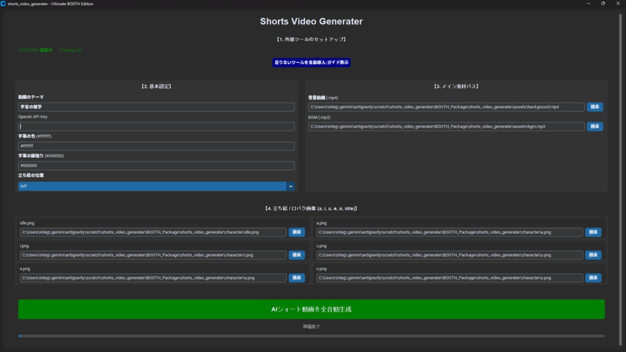Click 検索 next to a.png path

coord(592,232)
